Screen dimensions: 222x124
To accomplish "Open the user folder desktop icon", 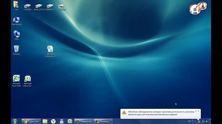I will tap(16, 6).
